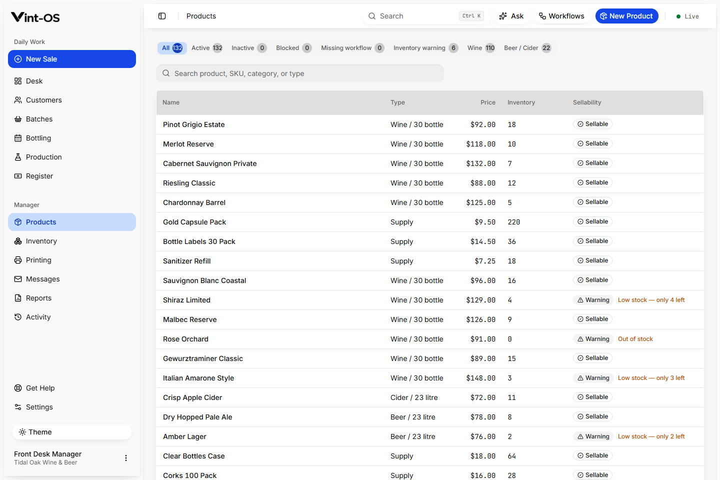Open Register cash icon
Viewport: 720px width, 480px height.
[18, 176]
